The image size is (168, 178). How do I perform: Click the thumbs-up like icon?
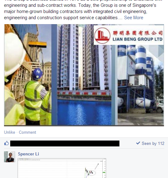pyautogui.click(x=6, y=143)
